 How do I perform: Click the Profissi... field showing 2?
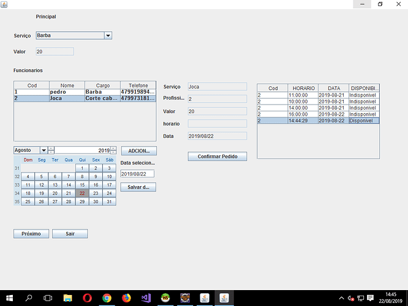click(217, 99)
